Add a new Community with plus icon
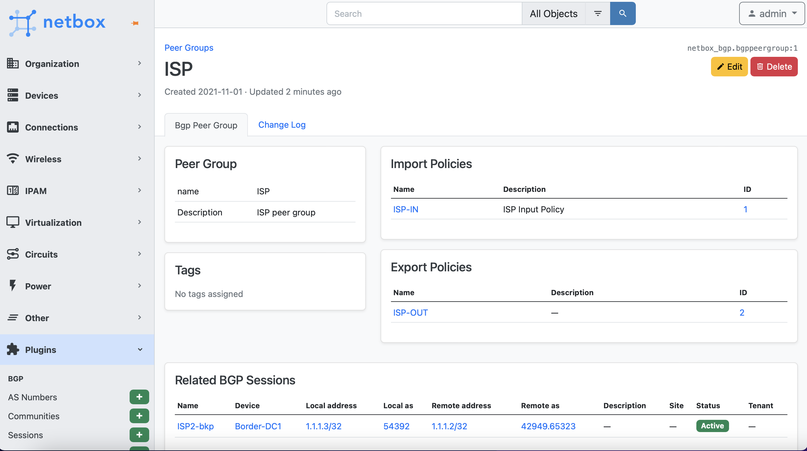 click(x=139, y=416)
